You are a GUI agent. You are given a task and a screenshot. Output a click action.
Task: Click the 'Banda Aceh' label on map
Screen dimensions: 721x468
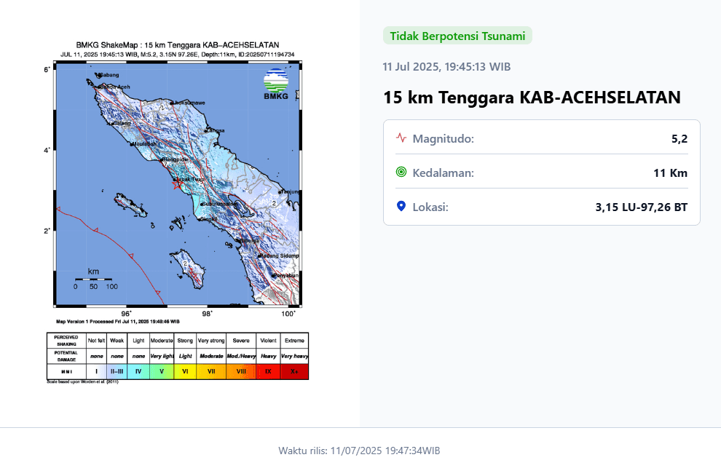[115, 87]
